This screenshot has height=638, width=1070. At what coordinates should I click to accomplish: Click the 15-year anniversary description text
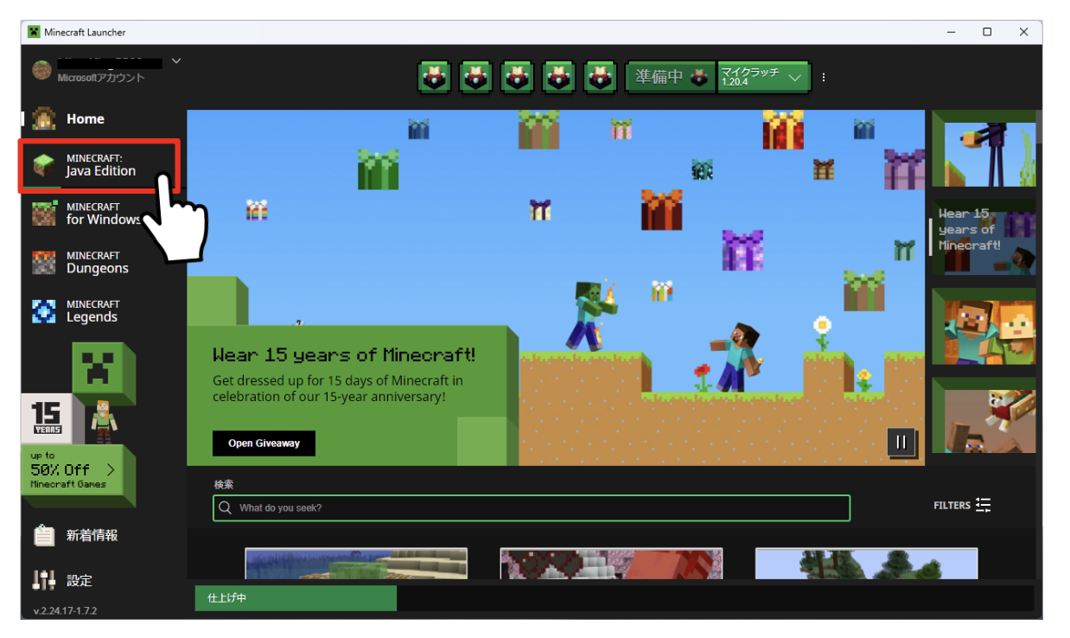click(338, 388)
